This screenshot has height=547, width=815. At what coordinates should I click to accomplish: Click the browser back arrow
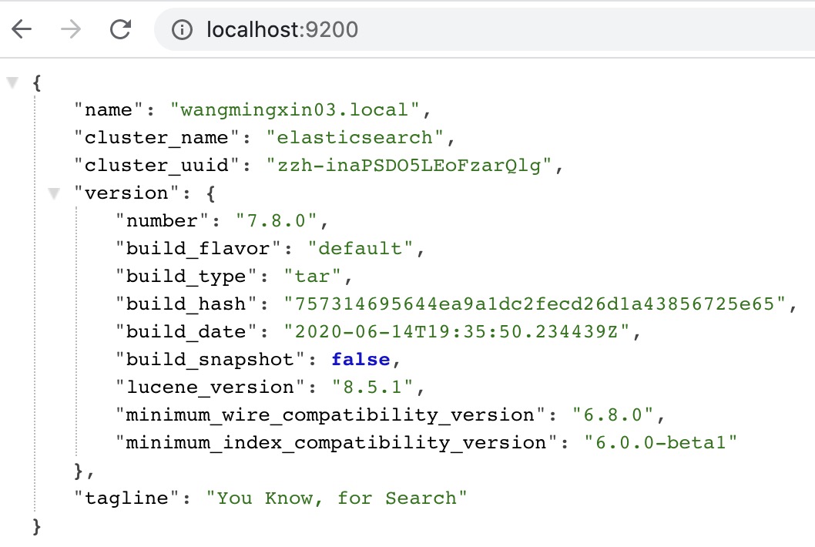click(x=22, y=30)
